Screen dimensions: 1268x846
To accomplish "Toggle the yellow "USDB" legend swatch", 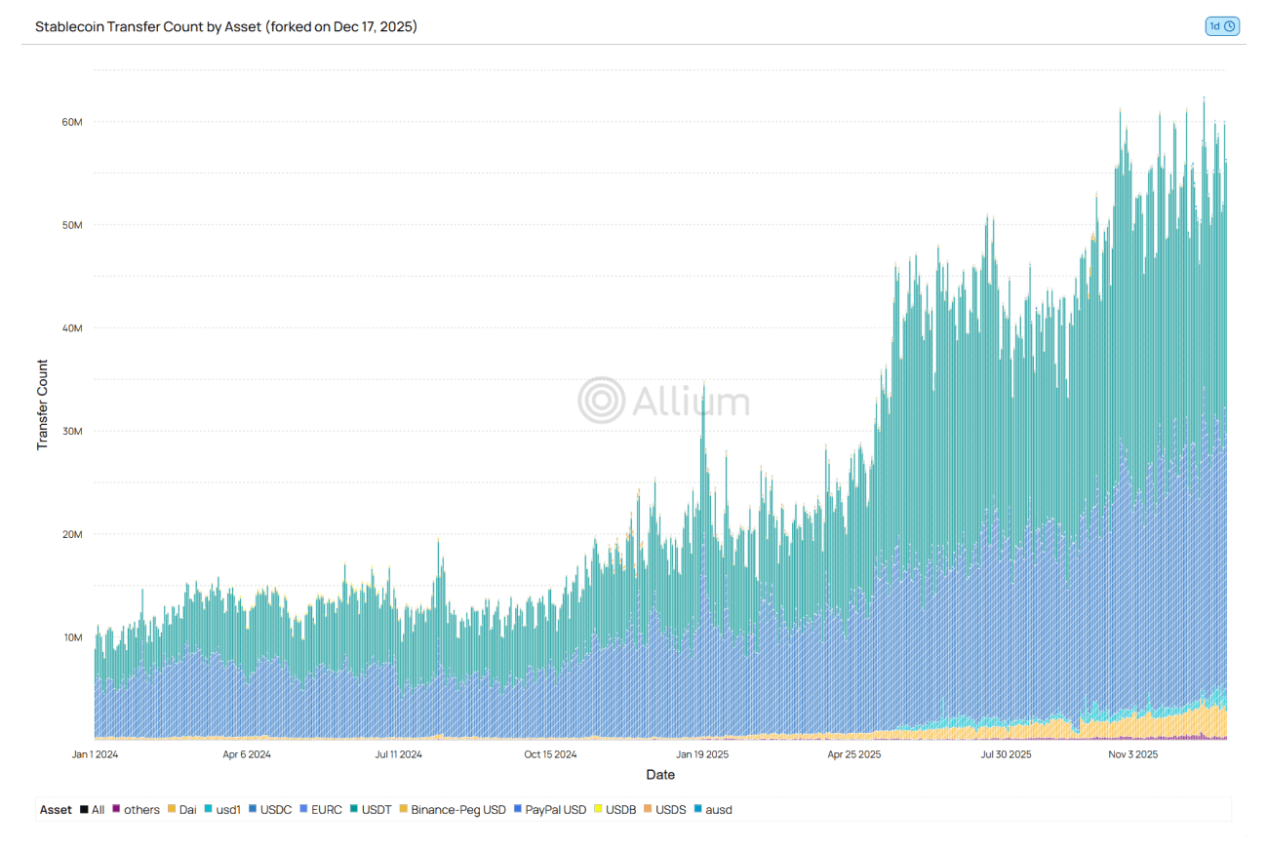I will [x=598, y=810].
